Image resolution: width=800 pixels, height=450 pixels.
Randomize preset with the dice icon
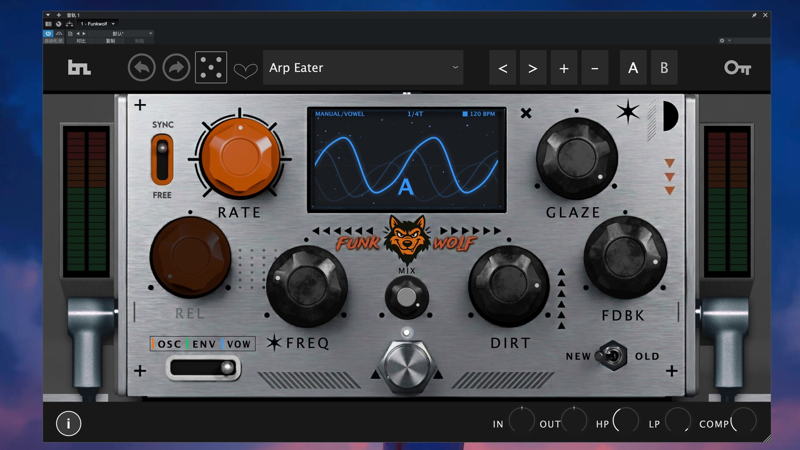click(x=211, y=67)
